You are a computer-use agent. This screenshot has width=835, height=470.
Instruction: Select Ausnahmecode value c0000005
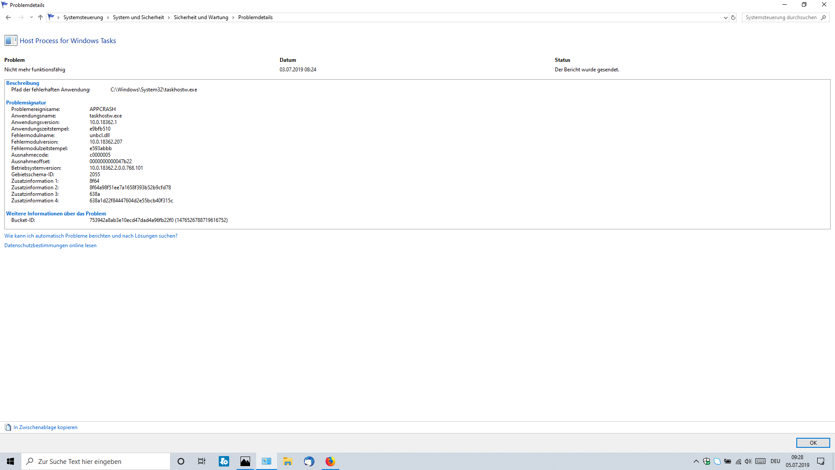[x=100, y=155]
